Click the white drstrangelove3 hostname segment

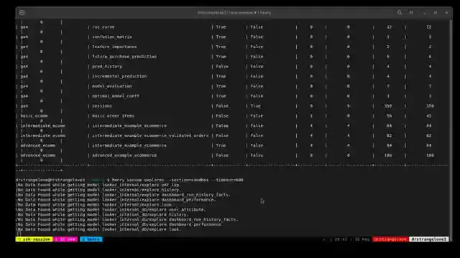coord(428,239)
